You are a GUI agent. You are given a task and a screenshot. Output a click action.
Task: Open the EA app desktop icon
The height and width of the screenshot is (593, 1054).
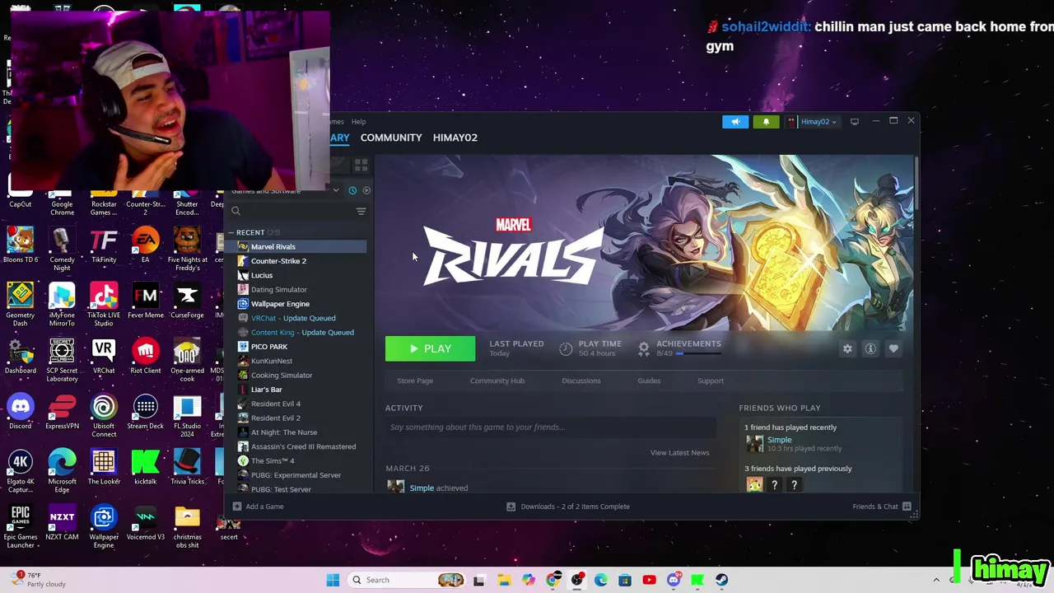[145, 245]
